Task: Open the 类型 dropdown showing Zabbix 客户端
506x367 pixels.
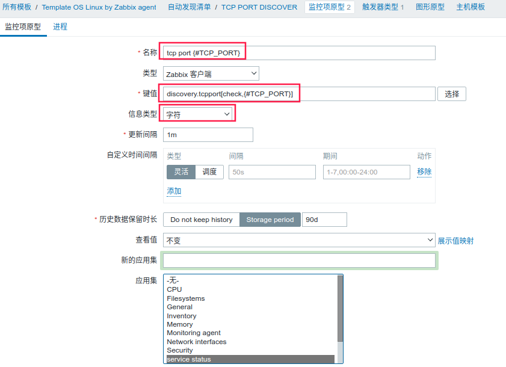Action: 210,72
